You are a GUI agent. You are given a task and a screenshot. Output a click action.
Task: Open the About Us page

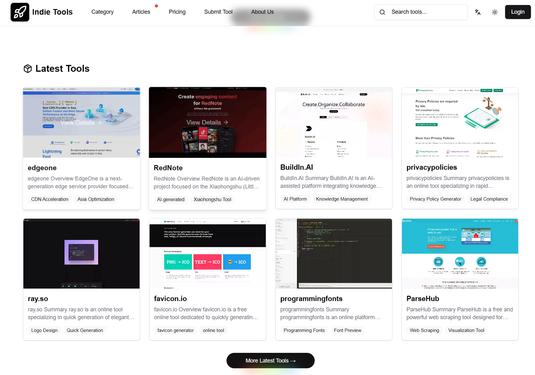pyautogui.click(x=262, y=12)
